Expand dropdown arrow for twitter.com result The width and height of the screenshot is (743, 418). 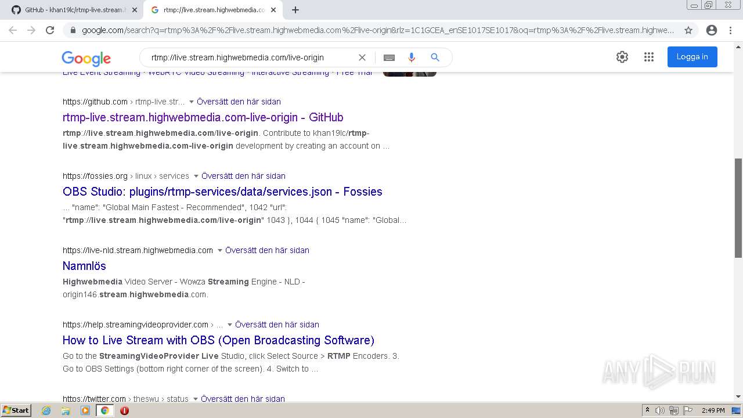point(196,399)
